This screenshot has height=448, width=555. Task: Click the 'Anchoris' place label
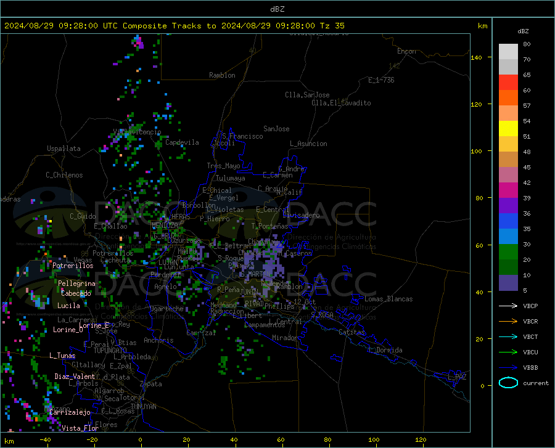pos(158,340)
